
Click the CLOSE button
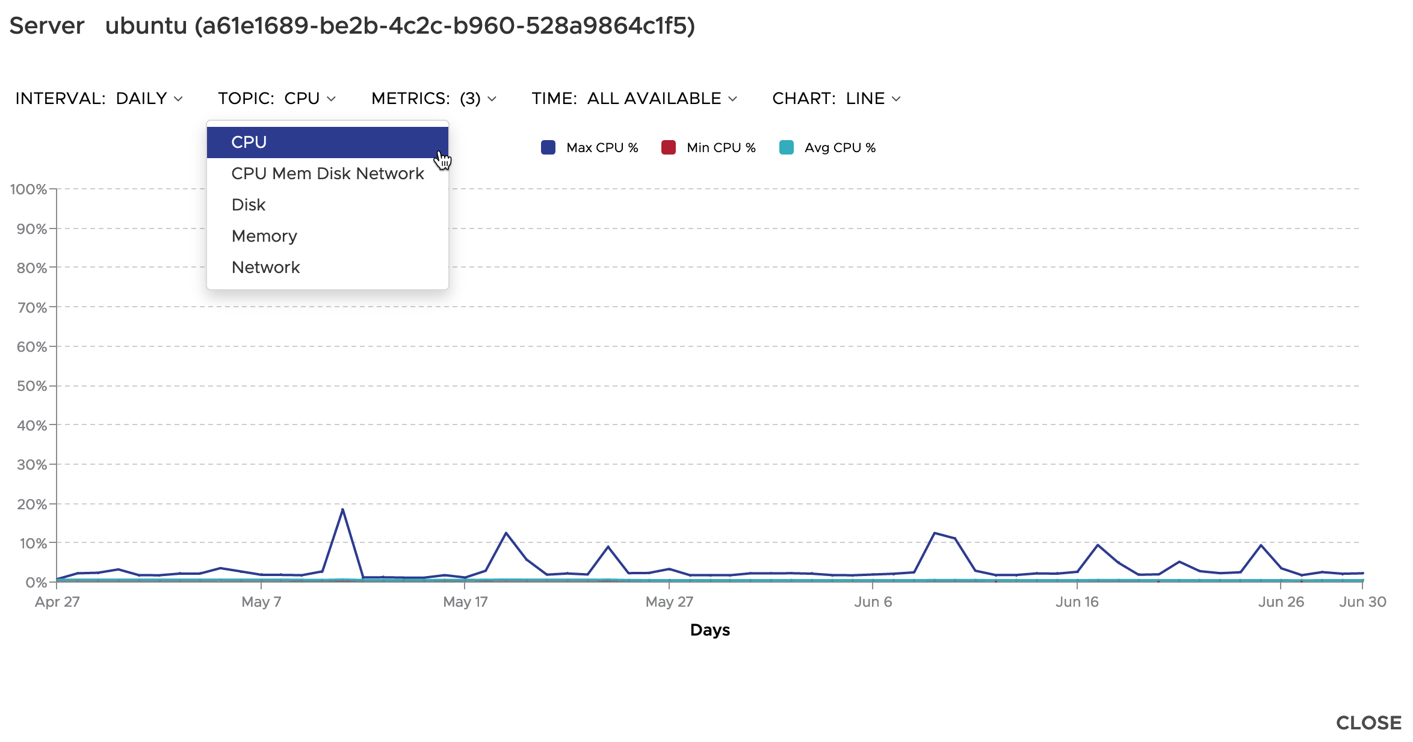tap(1368, 722)
